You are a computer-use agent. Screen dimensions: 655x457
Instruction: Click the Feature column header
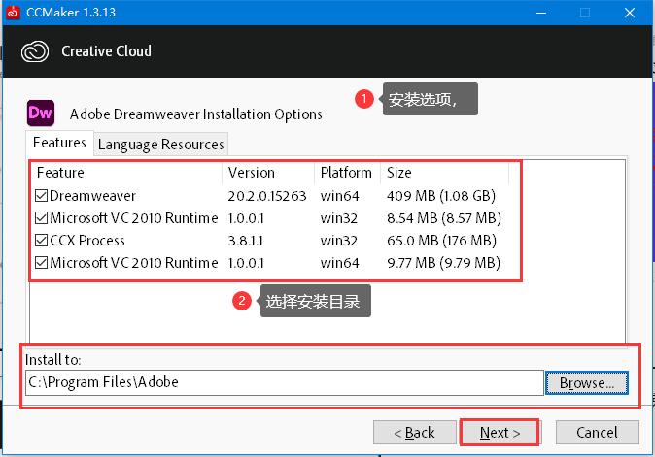[125, 173]
